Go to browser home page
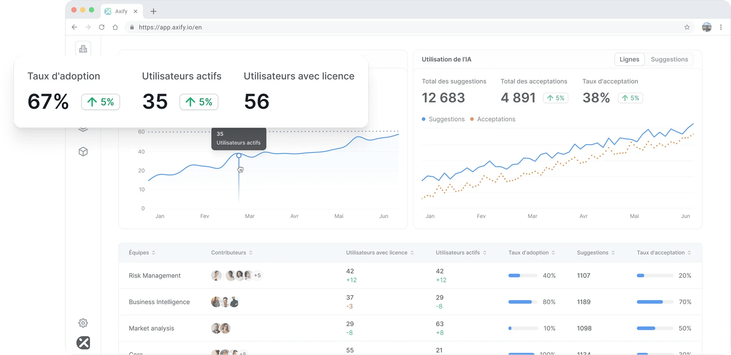The image size is (731, 355). [115, 27]
